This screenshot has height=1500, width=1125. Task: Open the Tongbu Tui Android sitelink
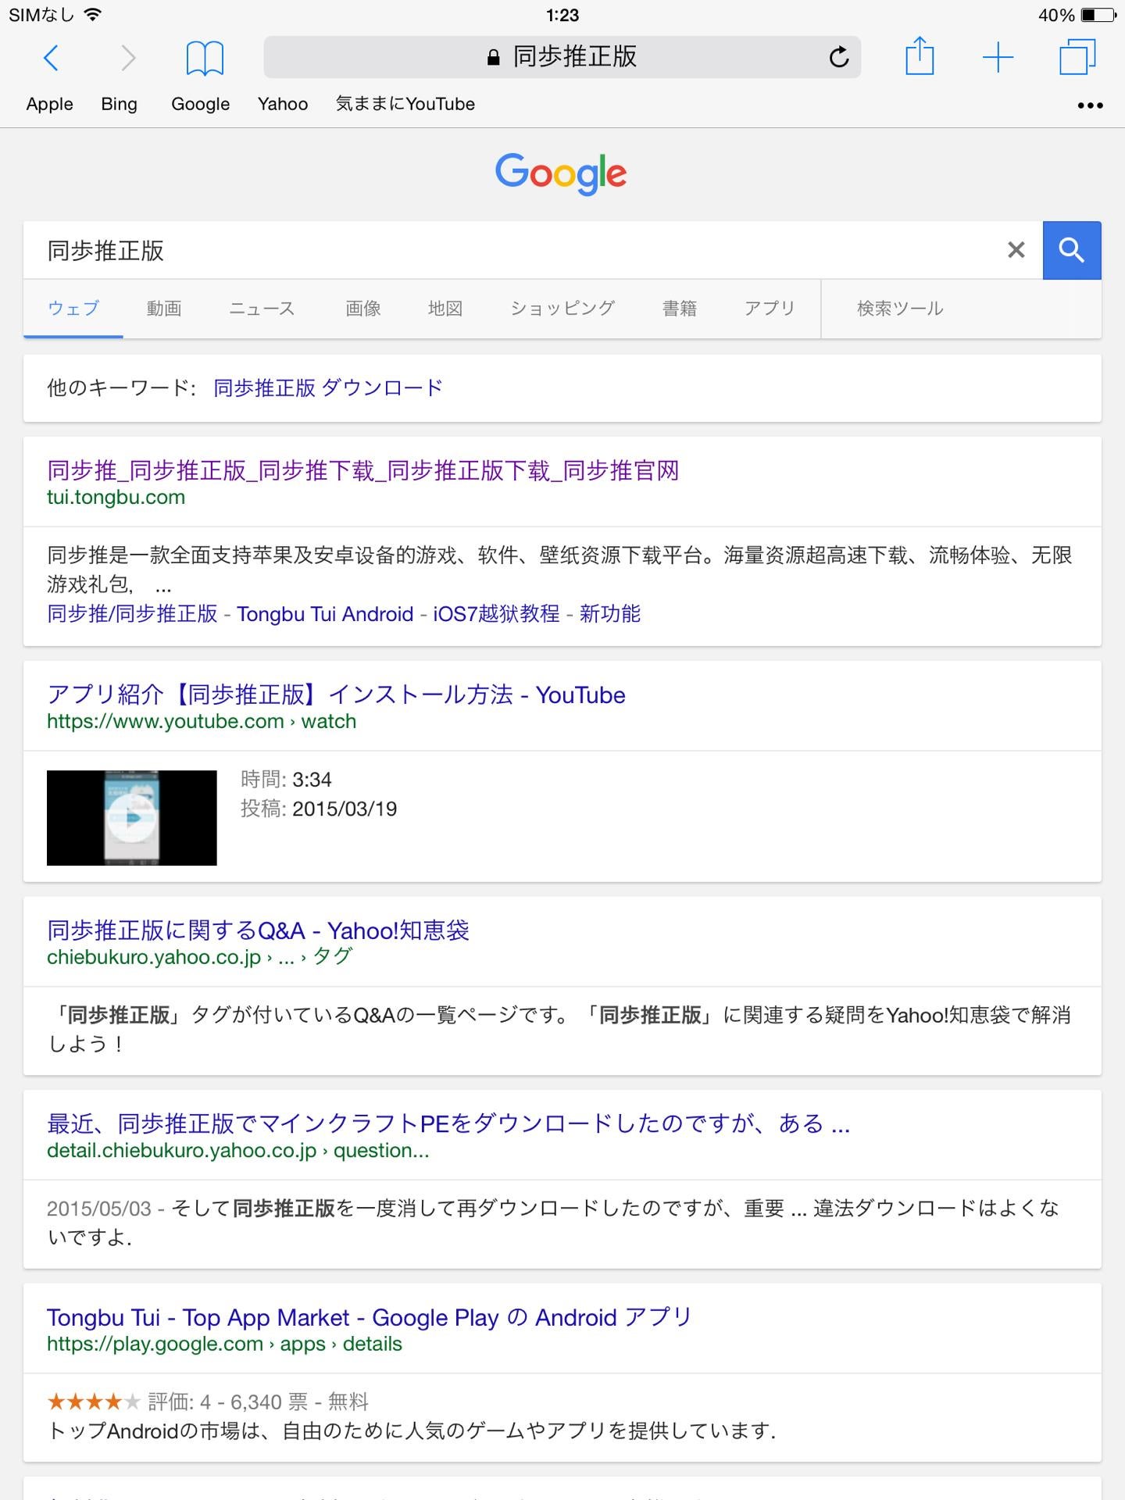pos(325,614)
